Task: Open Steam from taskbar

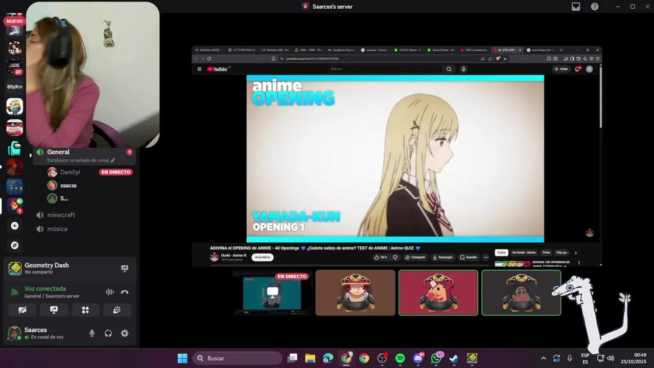Action: tap(454, 358)
